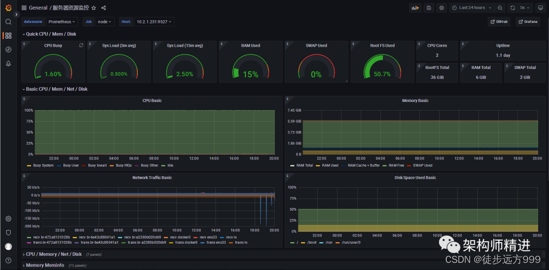Cycle the view mode monitor icon
The image size is (549, 270).
540,8
